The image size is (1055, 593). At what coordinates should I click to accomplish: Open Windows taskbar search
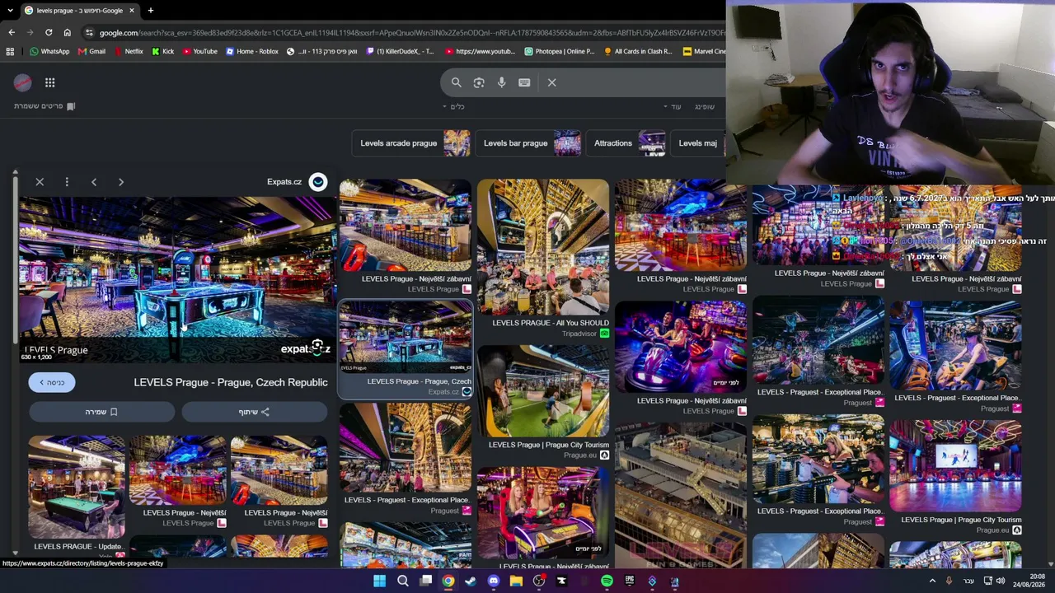point(403,581)
